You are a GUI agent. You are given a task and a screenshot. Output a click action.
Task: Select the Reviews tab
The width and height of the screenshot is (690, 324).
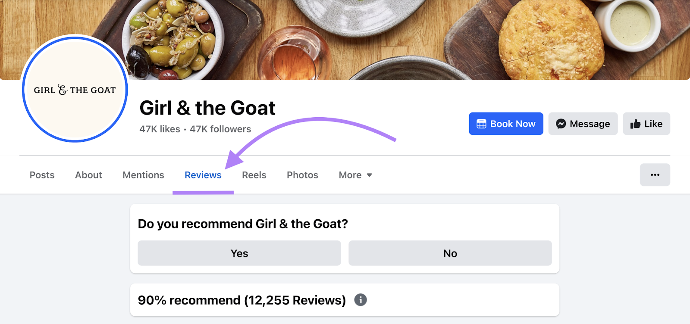[203, 175]
